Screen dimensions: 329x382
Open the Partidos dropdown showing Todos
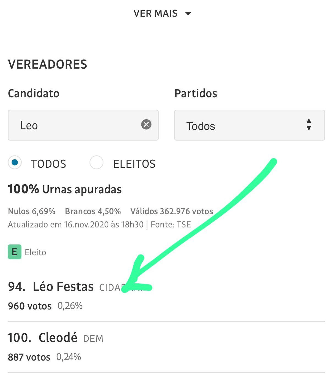click(249, 125)
